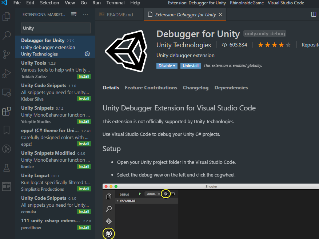Select Unity Snippets Modified extension entry
The image size is (319, 239).
click(x=55, y=160)
